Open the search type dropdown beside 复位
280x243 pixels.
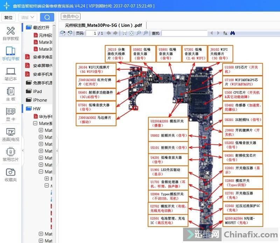[x=28, y=17]
